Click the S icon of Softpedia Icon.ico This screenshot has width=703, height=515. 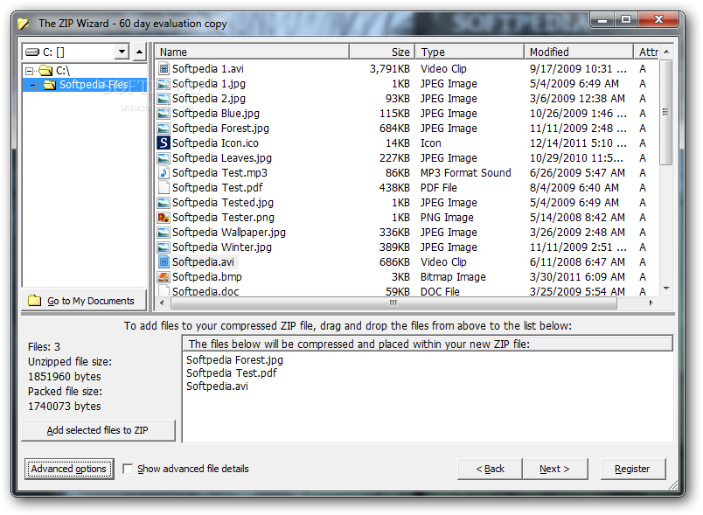coord(164,143)
